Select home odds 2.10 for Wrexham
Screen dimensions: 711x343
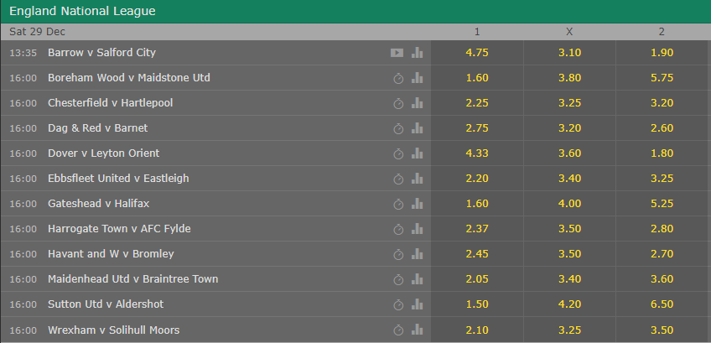point(477,330)
